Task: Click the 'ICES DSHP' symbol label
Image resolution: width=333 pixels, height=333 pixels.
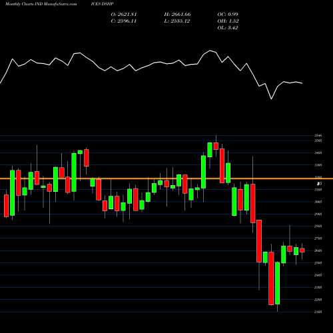Action: tap(103, 4)
